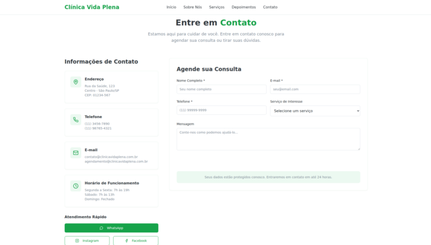
Task: Select Contato in the top navigation
Action: pos(270,7)
